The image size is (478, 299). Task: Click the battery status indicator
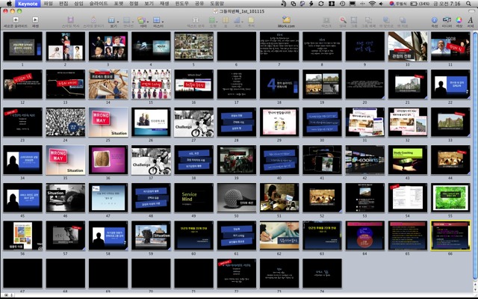click(421, 4)
